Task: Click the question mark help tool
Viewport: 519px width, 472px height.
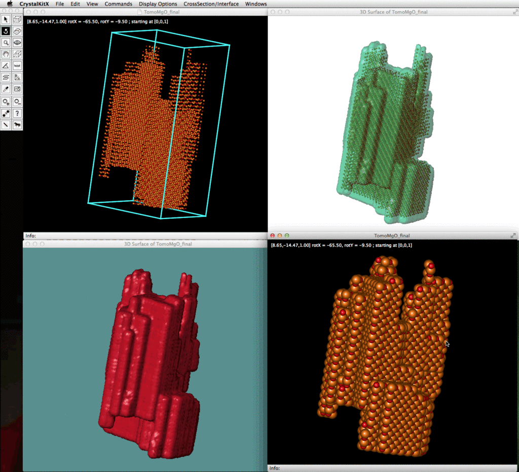Action: 17,113
